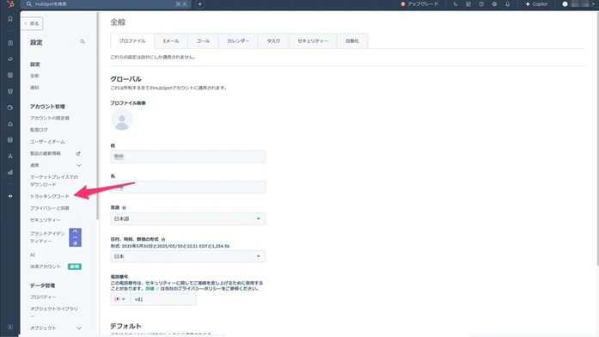This screenshot has width=599, height=337.
Task: Open sidebar セキュリティー under アカウント管理
Action: (x=46, y=220)
